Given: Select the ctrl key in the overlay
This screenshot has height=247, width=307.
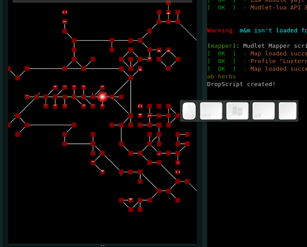Looking at the screenshot, I should [x=211, y=111].
